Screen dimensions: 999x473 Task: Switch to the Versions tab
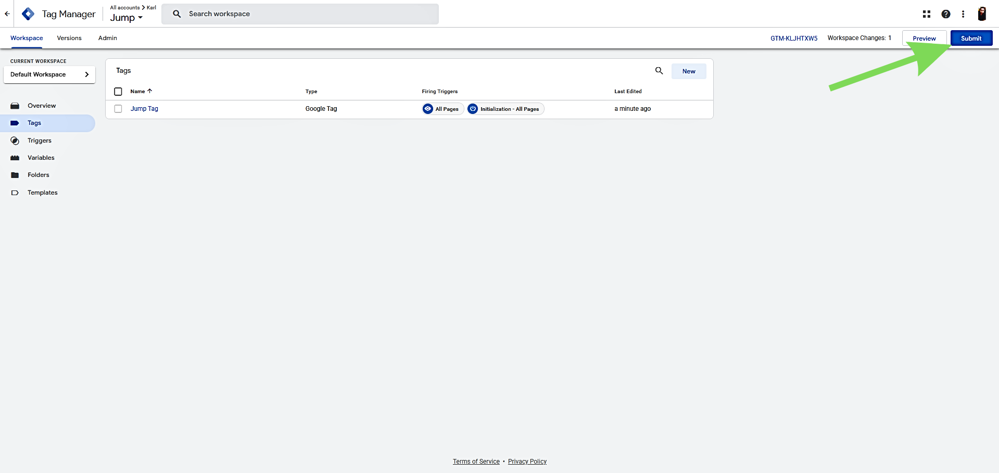[x=69, y=38]
